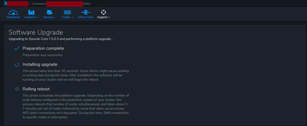Click the Support lifebuoy icon
Image resolution: width=307 pixels, height=126 pixels.
pos(103,12)
